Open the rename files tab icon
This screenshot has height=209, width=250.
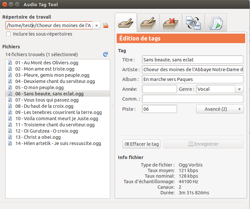(x=193, y=23)
